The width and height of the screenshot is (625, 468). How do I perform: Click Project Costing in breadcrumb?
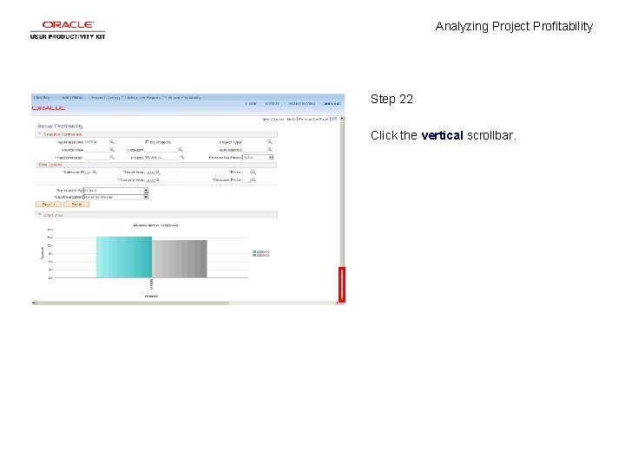pos(106,97)
